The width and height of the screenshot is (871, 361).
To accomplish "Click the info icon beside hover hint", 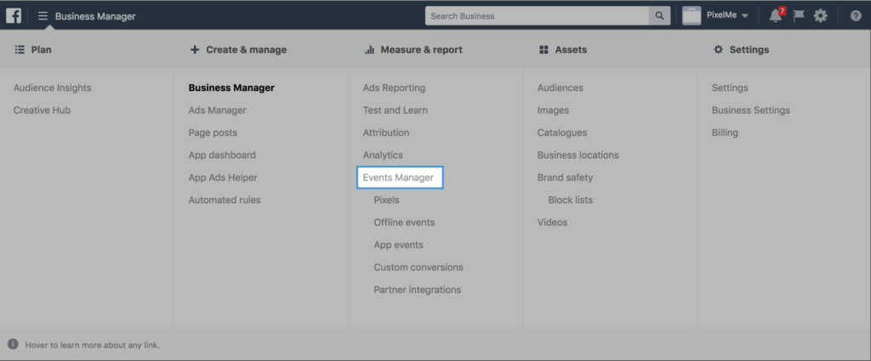I will click(x=13, y=344).
